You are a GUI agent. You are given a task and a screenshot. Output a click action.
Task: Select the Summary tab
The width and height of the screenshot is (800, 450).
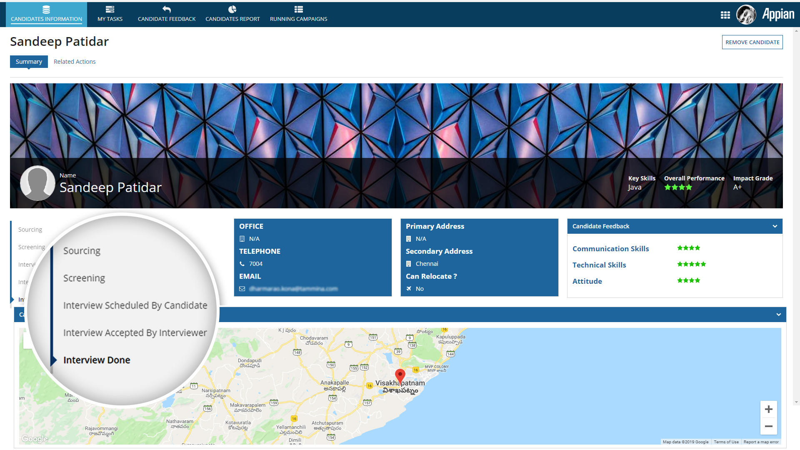[x=29, y=62]
